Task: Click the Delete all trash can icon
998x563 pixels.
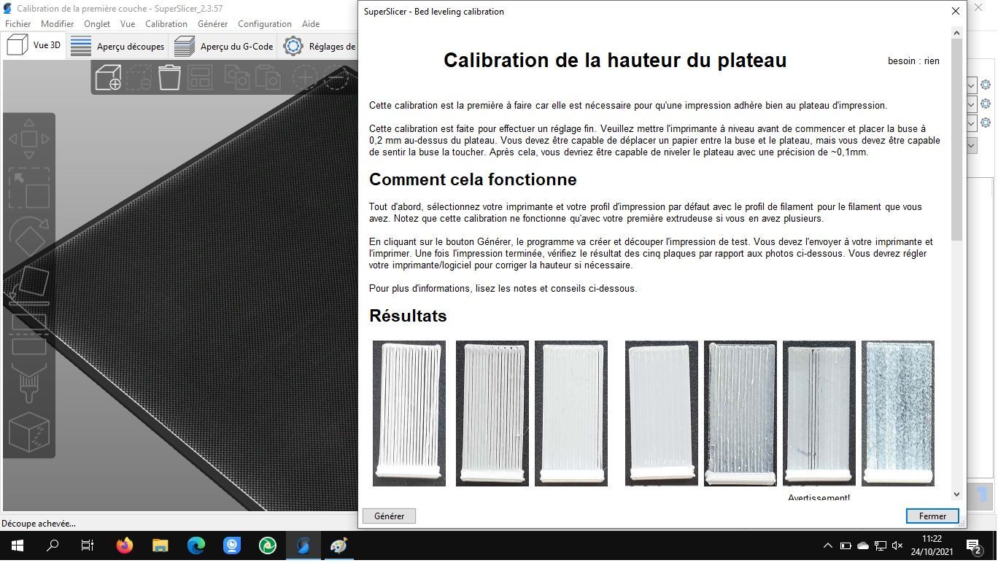Action: (169, 77)
